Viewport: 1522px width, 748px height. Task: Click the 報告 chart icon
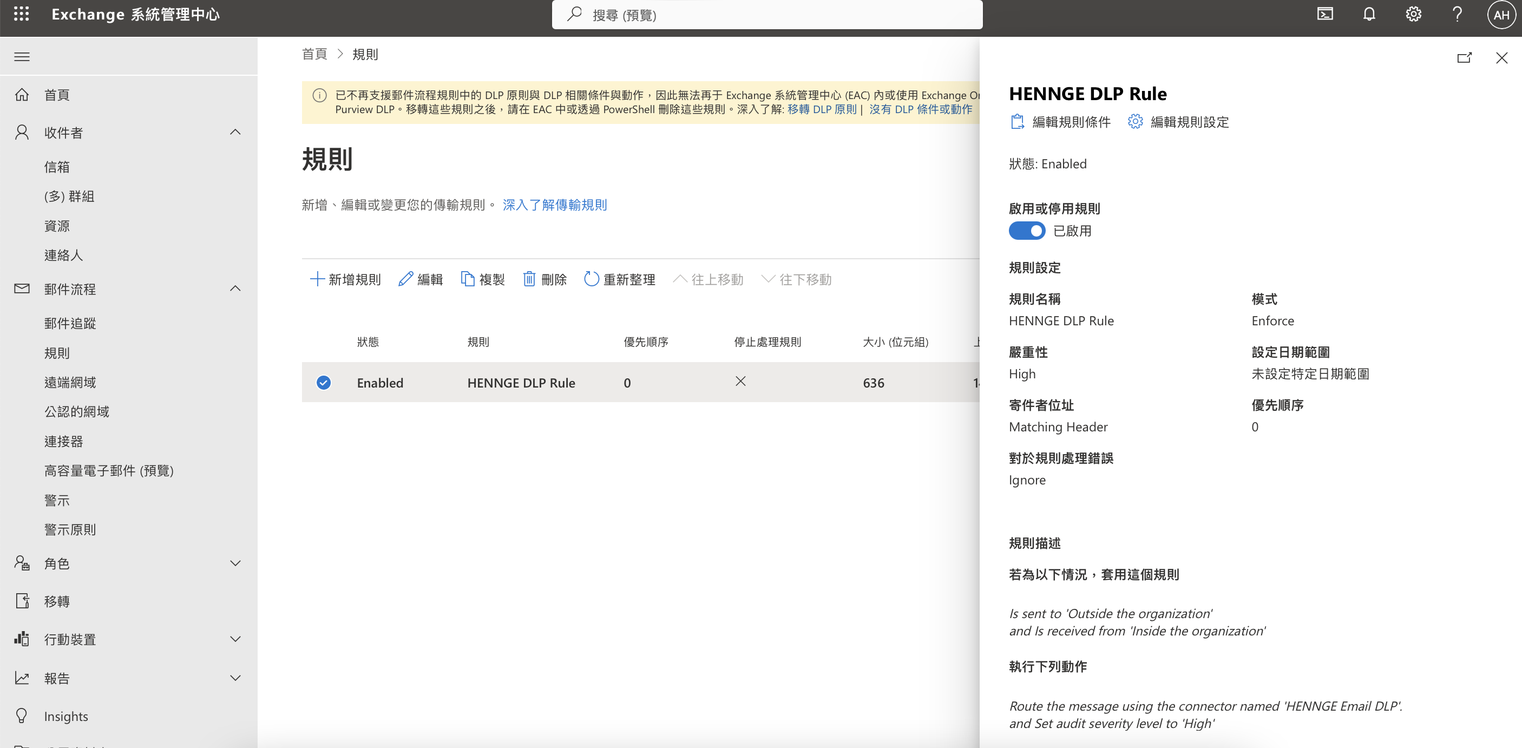(22, 678)
